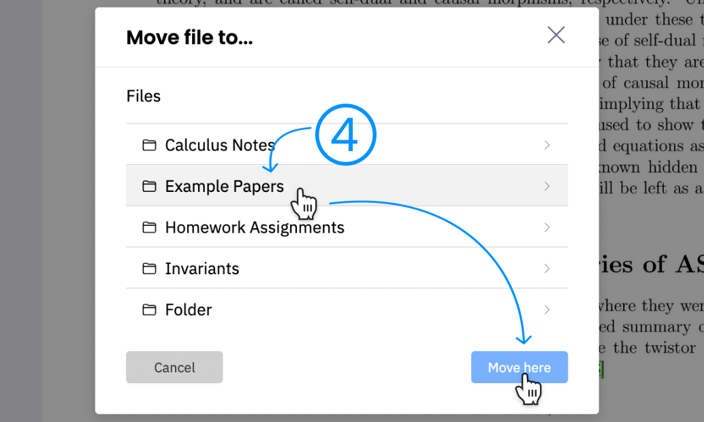
Task: Expand the Calculus Notes folder chevron
Action: (x=547, y=144)
